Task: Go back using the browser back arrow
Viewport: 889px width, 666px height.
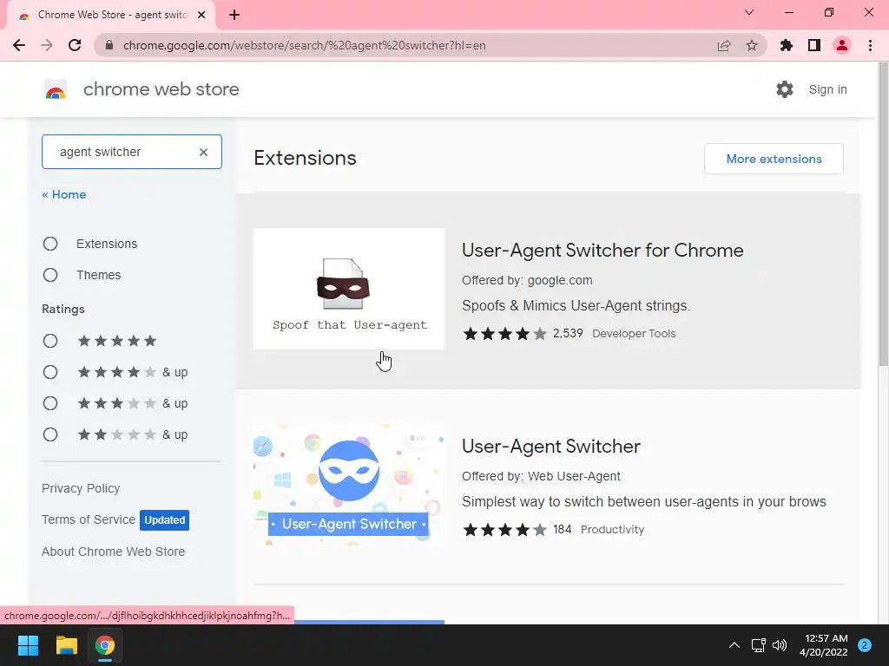Action: click(x=19, y=45)
